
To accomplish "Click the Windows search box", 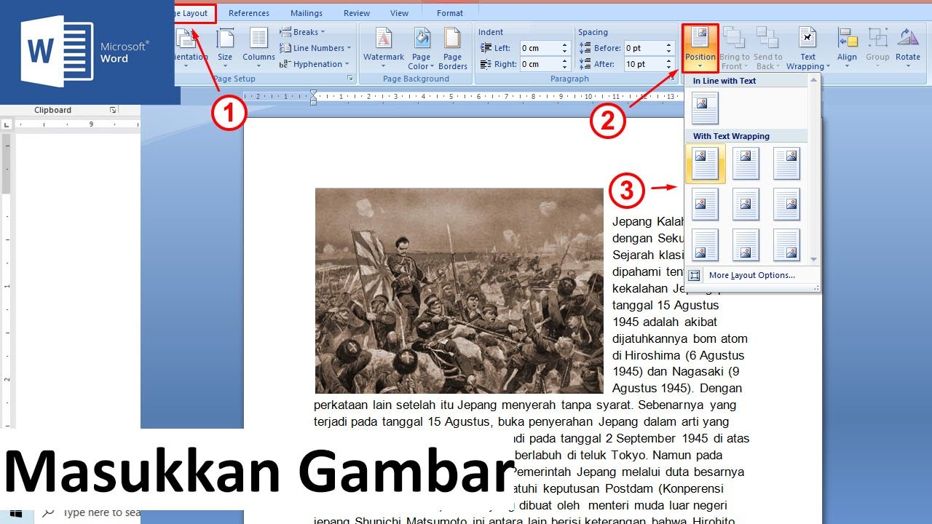I will (91, 513).
